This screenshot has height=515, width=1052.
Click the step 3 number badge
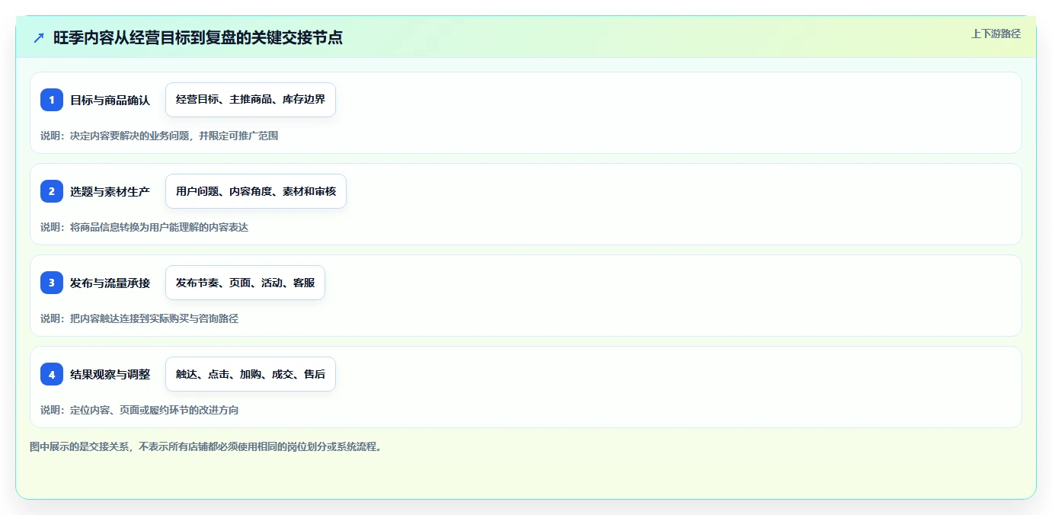52,283
